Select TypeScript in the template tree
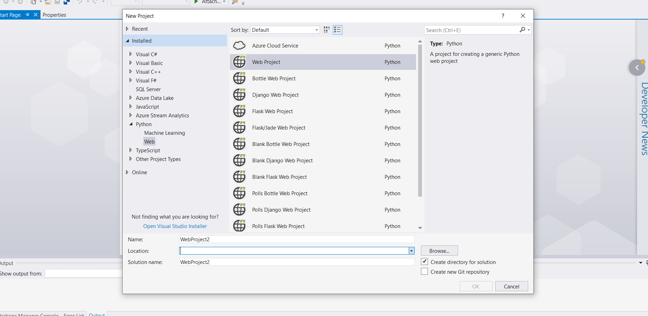 [148, 150]
